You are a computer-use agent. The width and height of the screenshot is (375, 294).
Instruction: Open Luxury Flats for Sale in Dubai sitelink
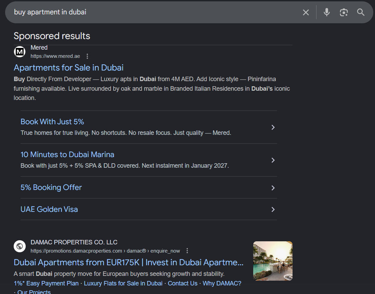tap(123, 283)
